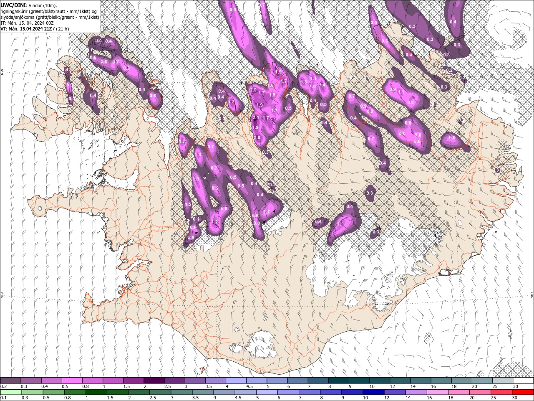The height and width of the screenshot is (401, 534).
Task: Click the 0.3 swatch in the upper purple legend
Action: [31, 381]
